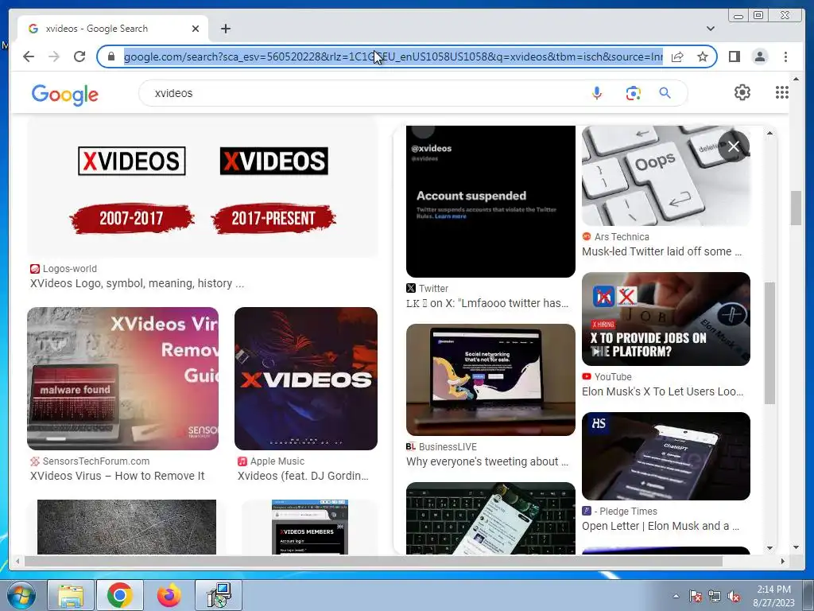
Task: Open the Chrome three-dot menu
Action: coord(785,56)
